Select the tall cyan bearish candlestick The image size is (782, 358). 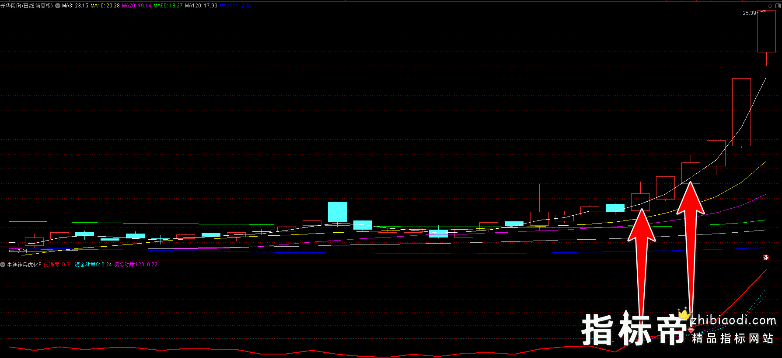(x=337, y=212)
